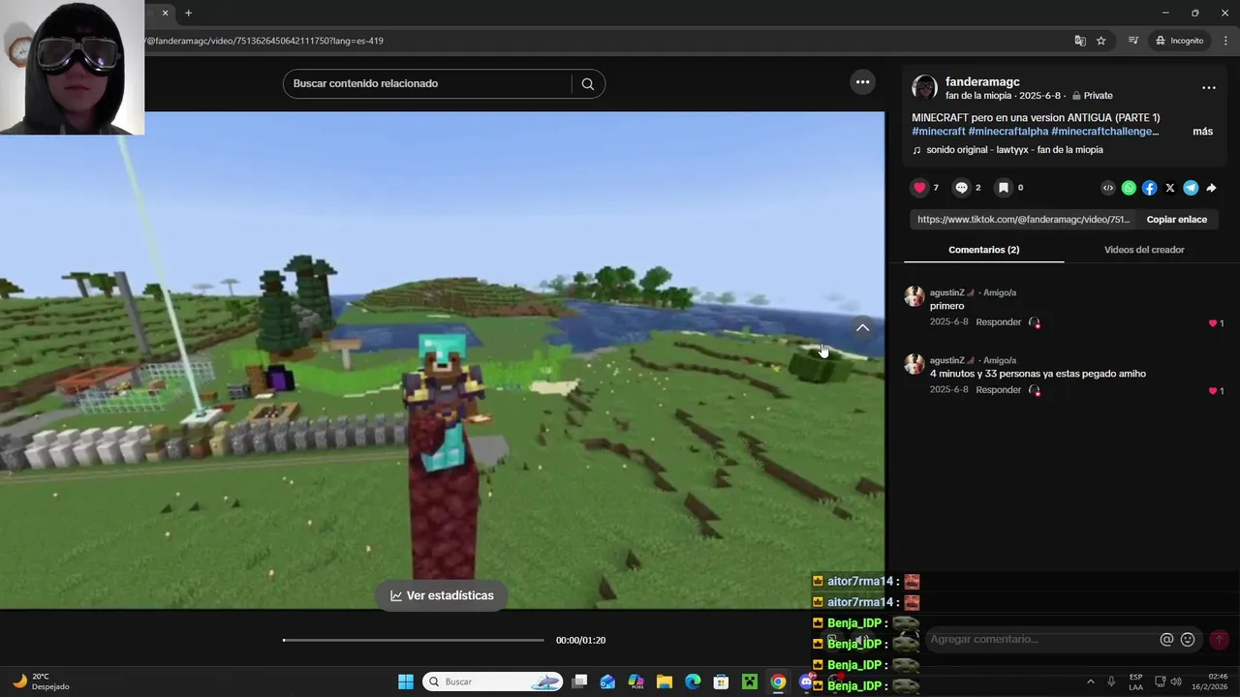Open File Explorer from the taskbar
The image size is (1240, 697).
665,682
